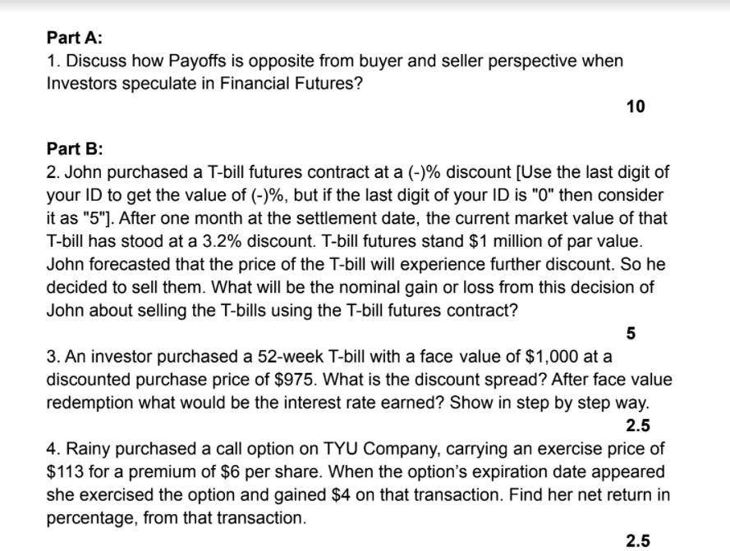The width and height of the screenshot is (730, 551).
Task: Click "Show in step by step way." sentence
Action: pyautogui.click(x=549, y=403)
